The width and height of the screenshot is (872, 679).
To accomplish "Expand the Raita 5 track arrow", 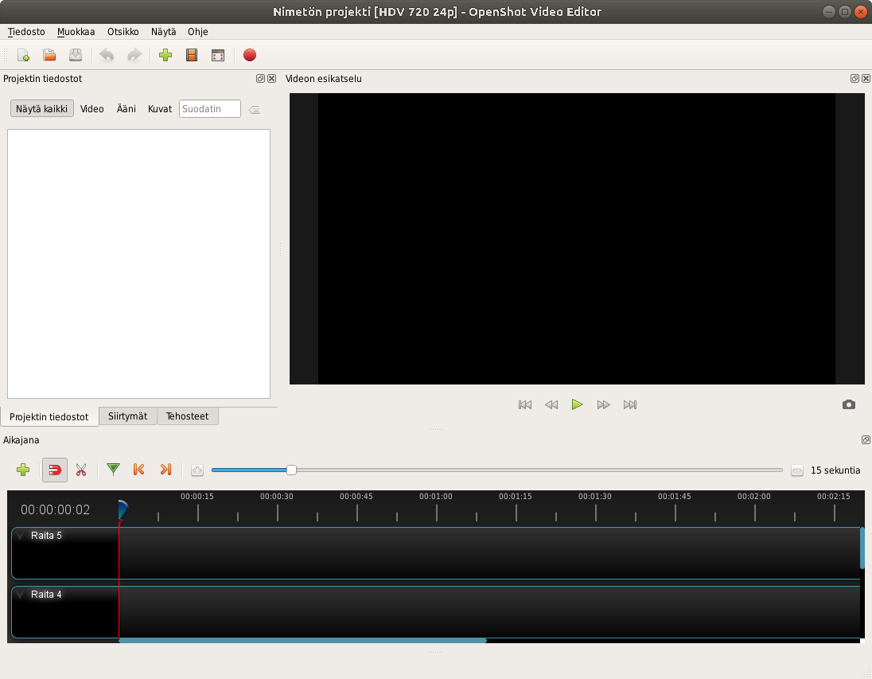I will [x=21, y=536].
